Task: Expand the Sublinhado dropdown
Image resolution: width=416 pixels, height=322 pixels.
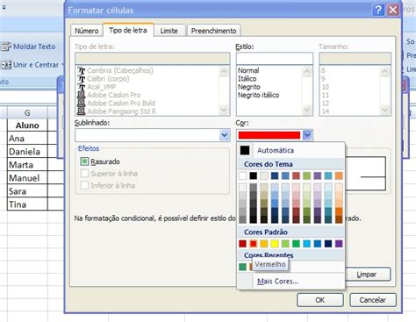Action: (x=225, y=135)
